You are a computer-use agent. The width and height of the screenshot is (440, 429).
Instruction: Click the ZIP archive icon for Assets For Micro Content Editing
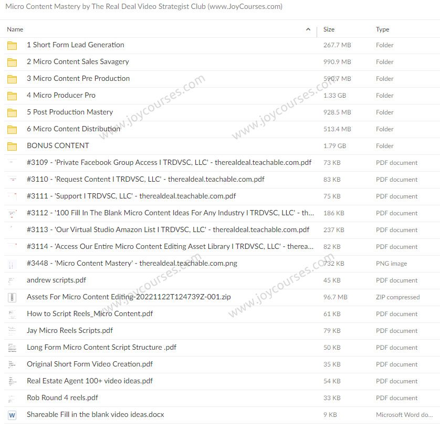pos(12,297)
